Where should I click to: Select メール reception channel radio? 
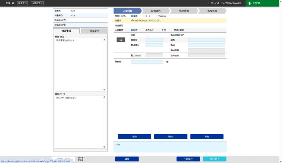point(144,16)
